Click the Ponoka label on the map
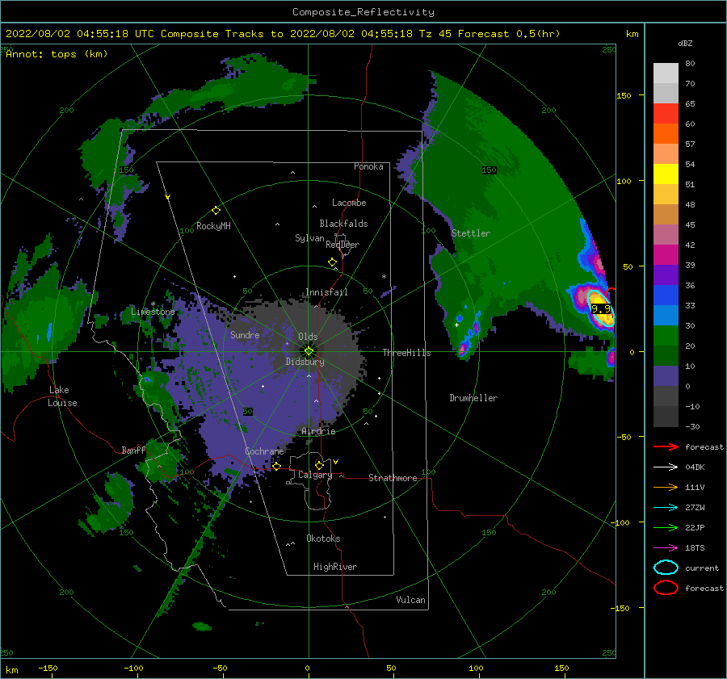This screenshot has width=727, height=679. point(368,166)
